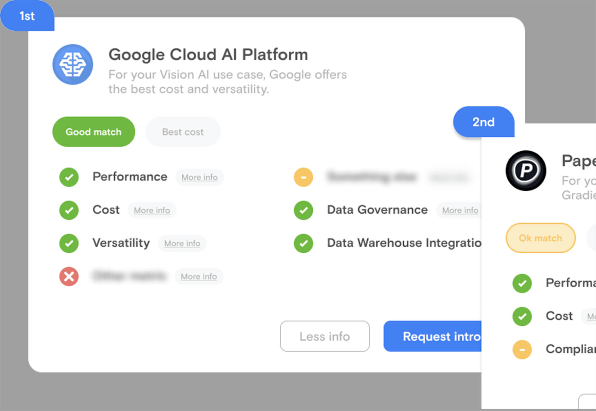Viewport: 596px width, 411px height.
Task: Click the Google Cloud AI Platform brain logo
Action: pos(73,65)
